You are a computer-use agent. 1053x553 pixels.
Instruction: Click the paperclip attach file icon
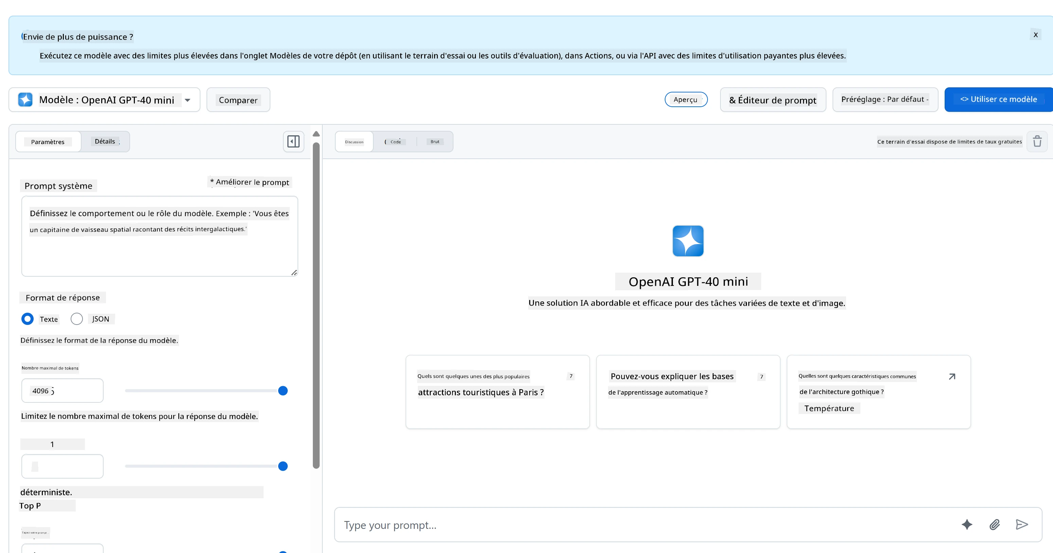tap(995, 524)
